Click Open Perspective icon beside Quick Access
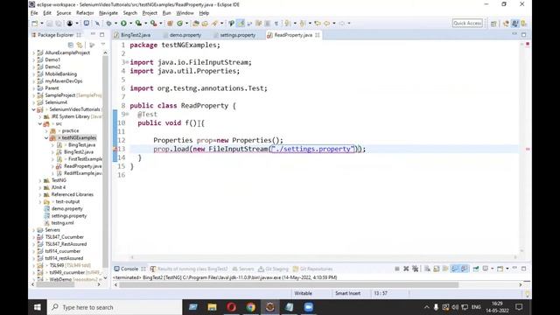This screenshot has height=315, width=560. (x=493, y=24)
